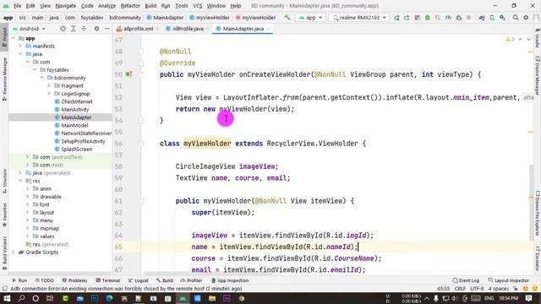The width and height of the screenshot is (541, 304).
Task: Open IDE settings gear in main toolbar
Action: 526,17
